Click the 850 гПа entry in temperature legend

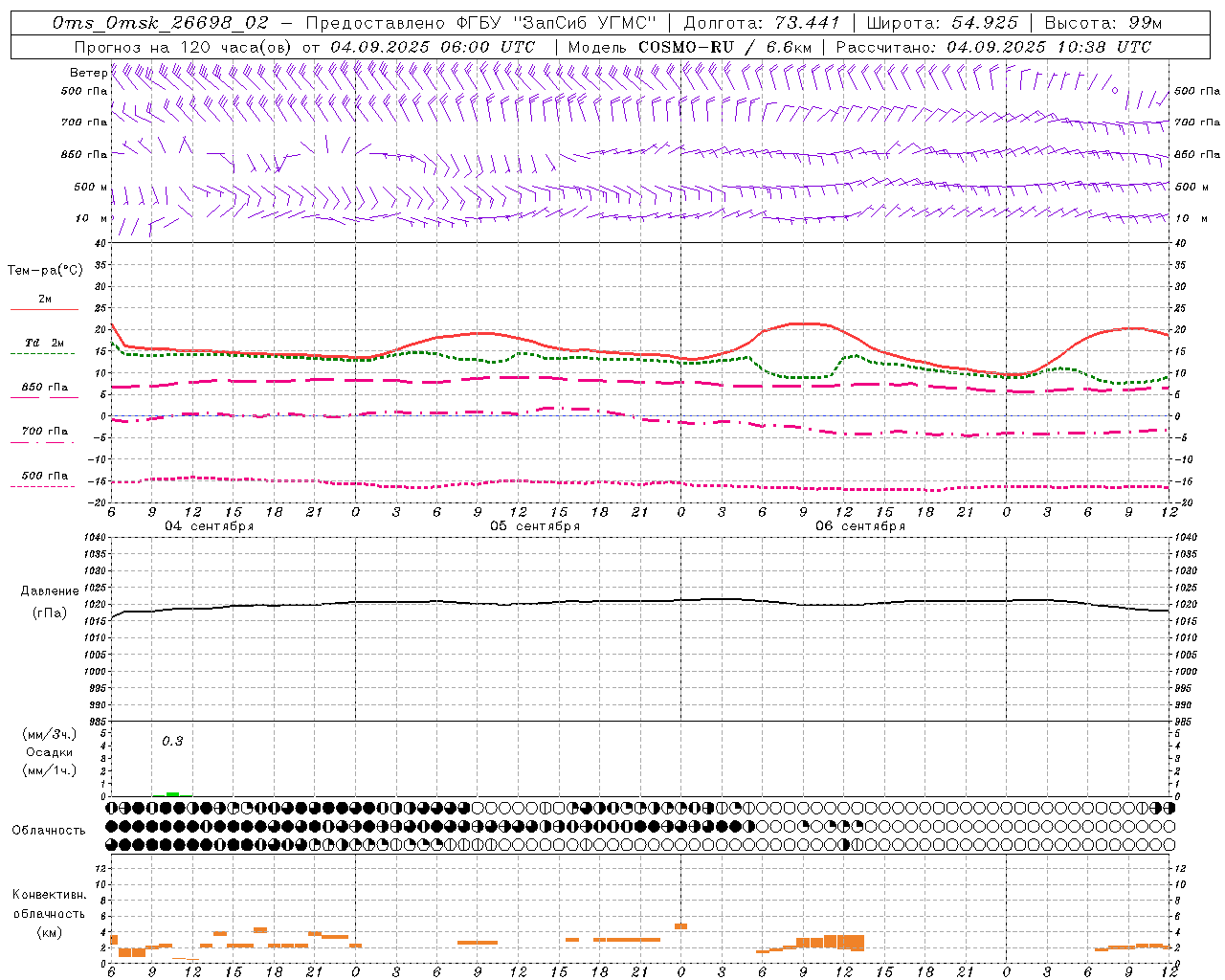click(x=45, y=388)
